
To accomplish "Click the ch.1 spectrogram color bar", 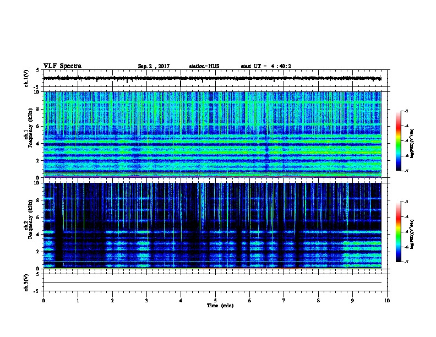I will tap(398, 141).
